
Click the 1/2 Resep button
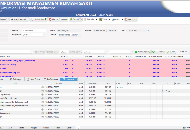pos(158,52)
